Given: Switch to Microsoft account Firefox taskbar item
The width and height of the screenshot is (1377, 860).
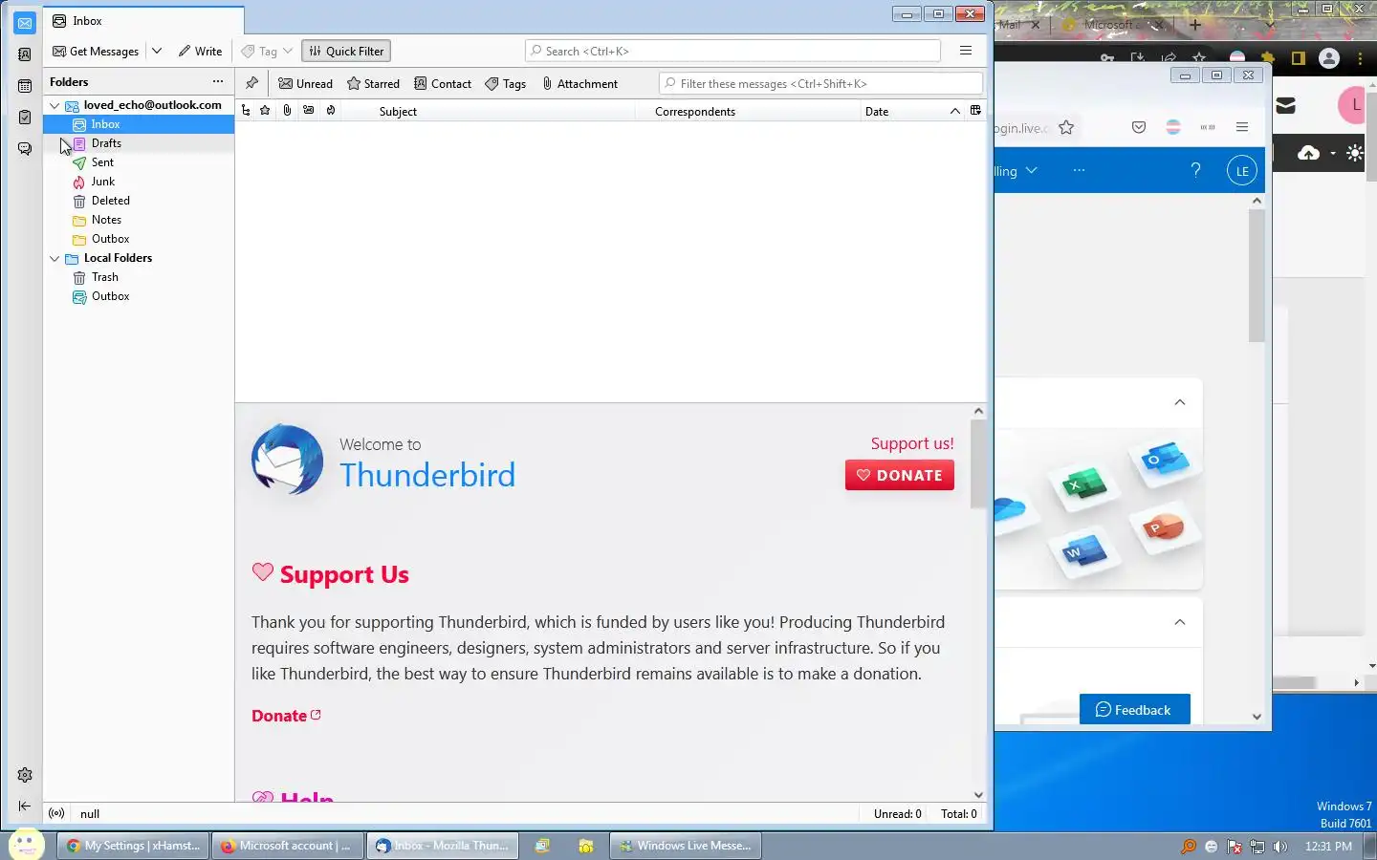Looking at the screenshot, I should point(287,846).
